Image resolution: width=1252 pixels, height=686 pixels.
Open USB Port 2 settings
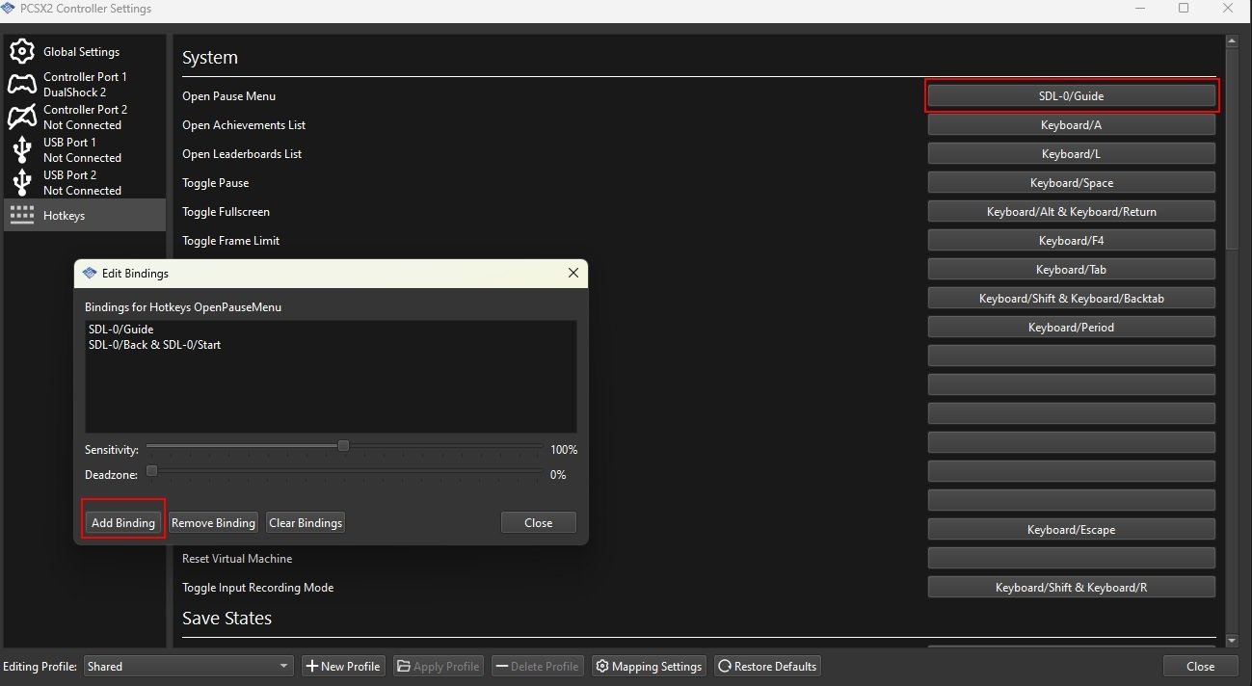pyautogui.click(x=84, y=183)
